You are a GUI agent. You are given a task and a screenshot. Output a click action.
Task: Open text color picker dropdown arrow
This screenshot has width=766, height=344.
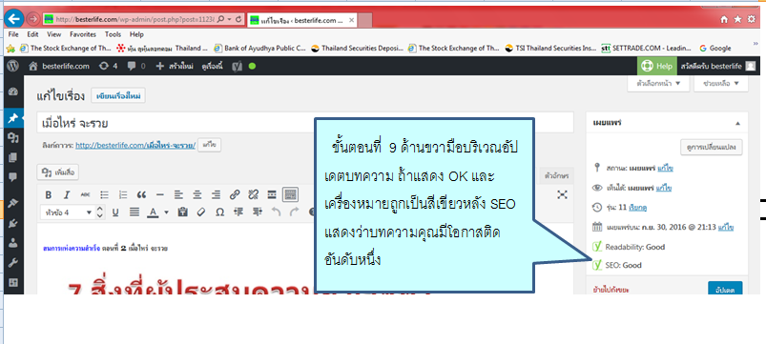pyautogui.click(x=166, y=212)
